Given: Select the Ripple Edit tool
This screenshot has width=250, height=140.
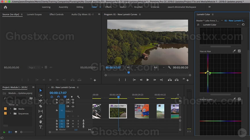Looking at the screenshot, I should point(41,101).
